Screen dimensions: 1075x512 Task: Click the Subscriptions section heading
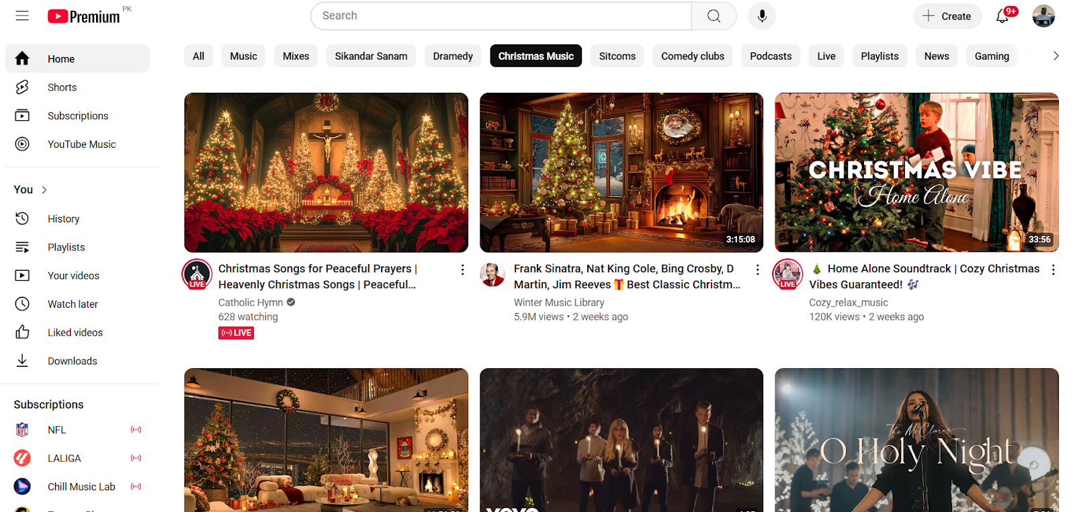tap(48, 404)
